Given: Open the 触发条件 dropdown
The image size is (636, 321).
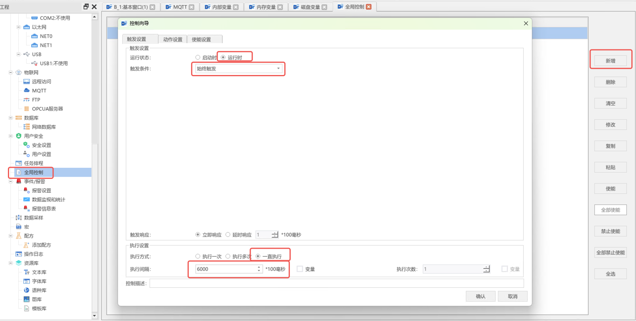Looking at the screenshot, I should click(238, 69).
